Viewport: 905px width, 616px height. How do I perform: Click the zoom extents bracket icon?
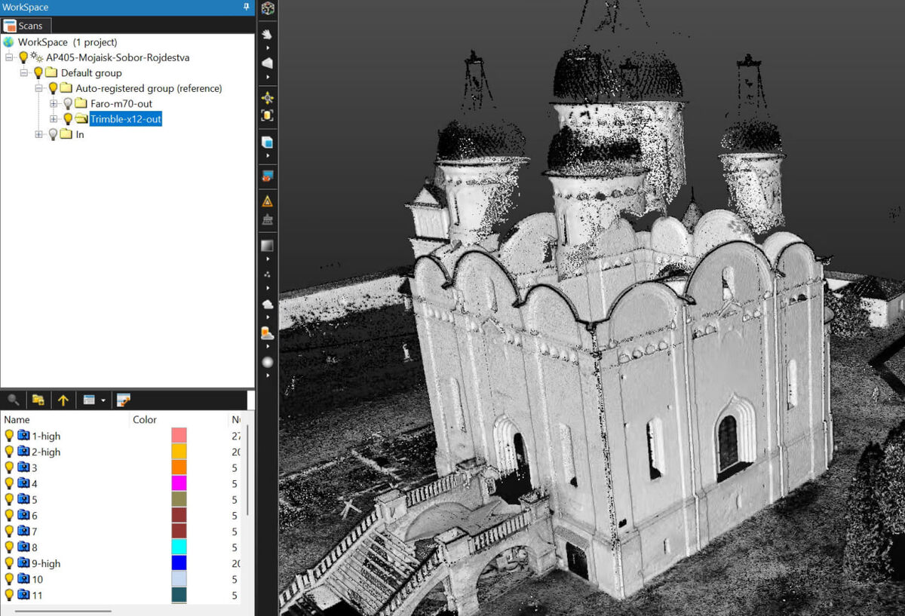click(x=267, y=115)
